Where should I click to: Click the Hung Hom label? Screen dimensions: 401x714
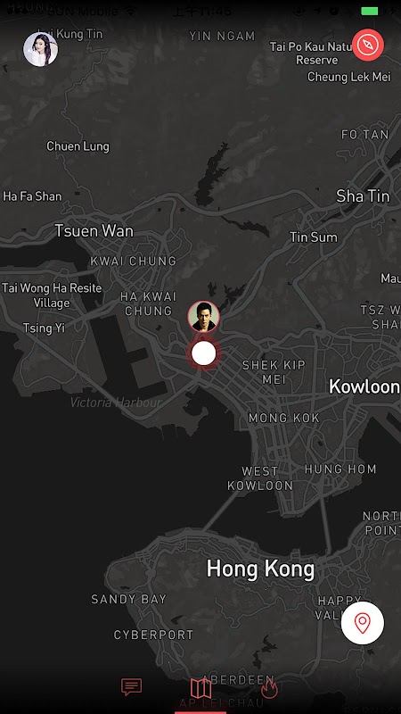pyautogui.click(x=340, y=469)
